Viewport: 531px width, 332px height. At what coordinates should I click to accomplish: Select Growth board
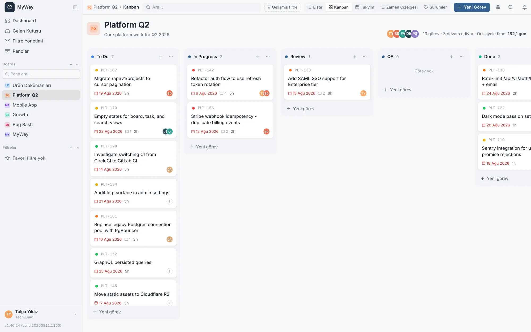pyautogui.click(x=41, y=115)
